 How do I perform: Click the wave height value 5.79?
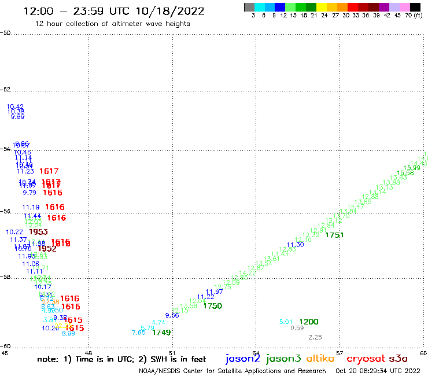coord(147,327)
